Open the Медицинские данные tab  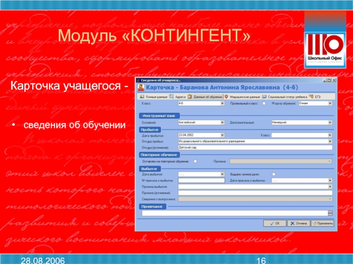pyautogui.click(x=242, y=97)
